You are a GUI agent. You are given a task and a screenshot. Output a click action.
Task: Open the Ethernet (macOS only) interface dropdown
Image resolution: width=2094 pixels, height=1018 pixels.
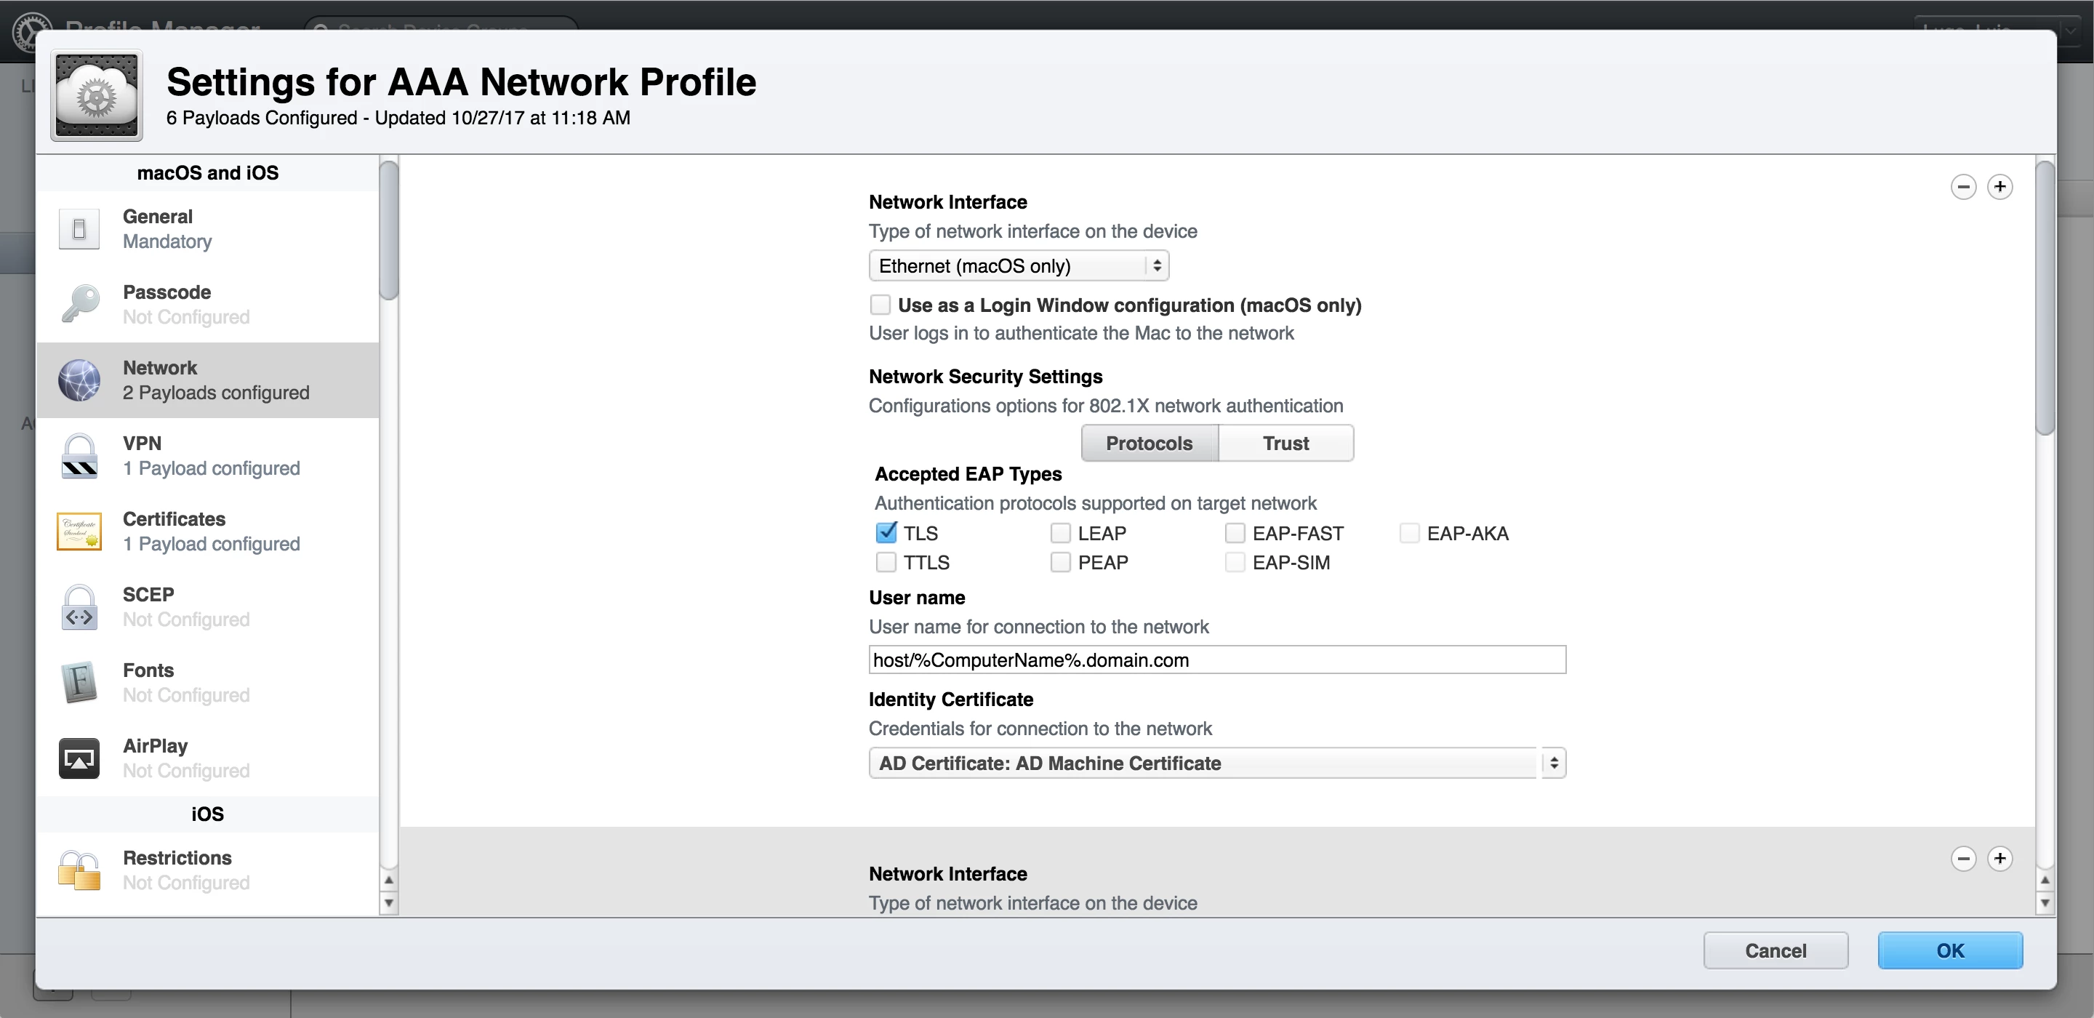[1018, 266]
